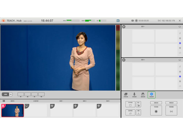
Task: Click the download save button
Action: 138,112
